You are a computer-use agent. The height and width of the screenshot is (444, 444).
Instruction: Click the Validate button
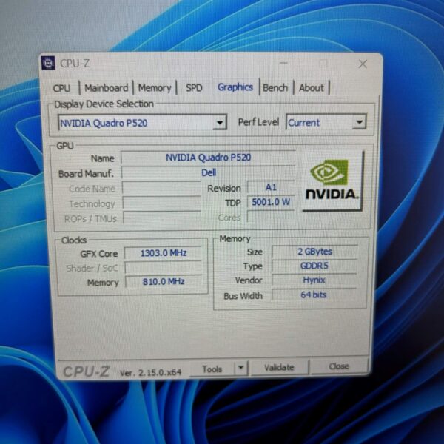coord(279,367)
